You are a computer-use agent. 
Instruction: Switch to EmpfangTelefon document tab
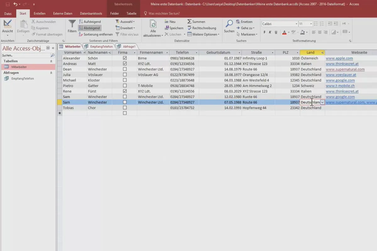99,46
